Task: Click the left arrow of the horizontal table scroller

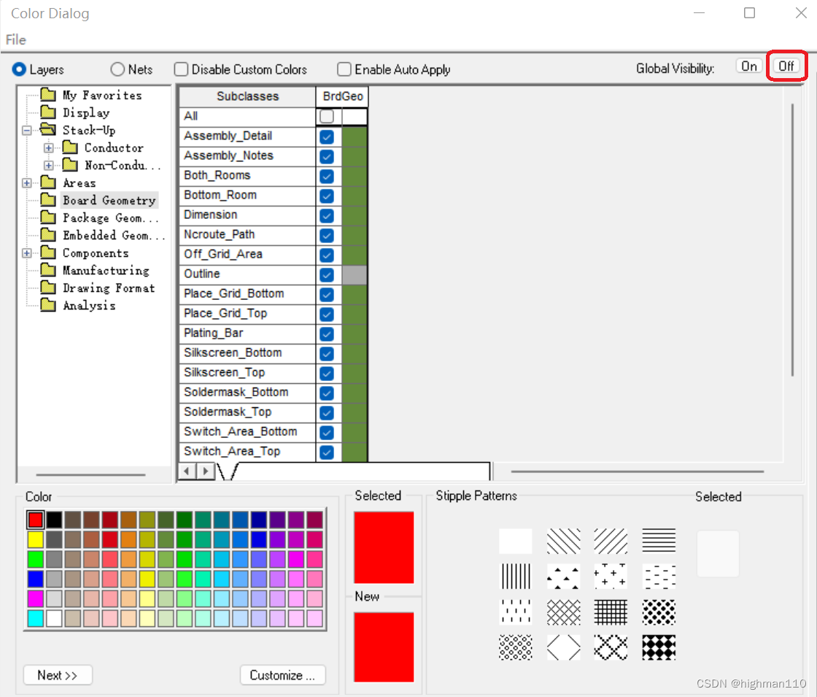Action: point(187,471)
